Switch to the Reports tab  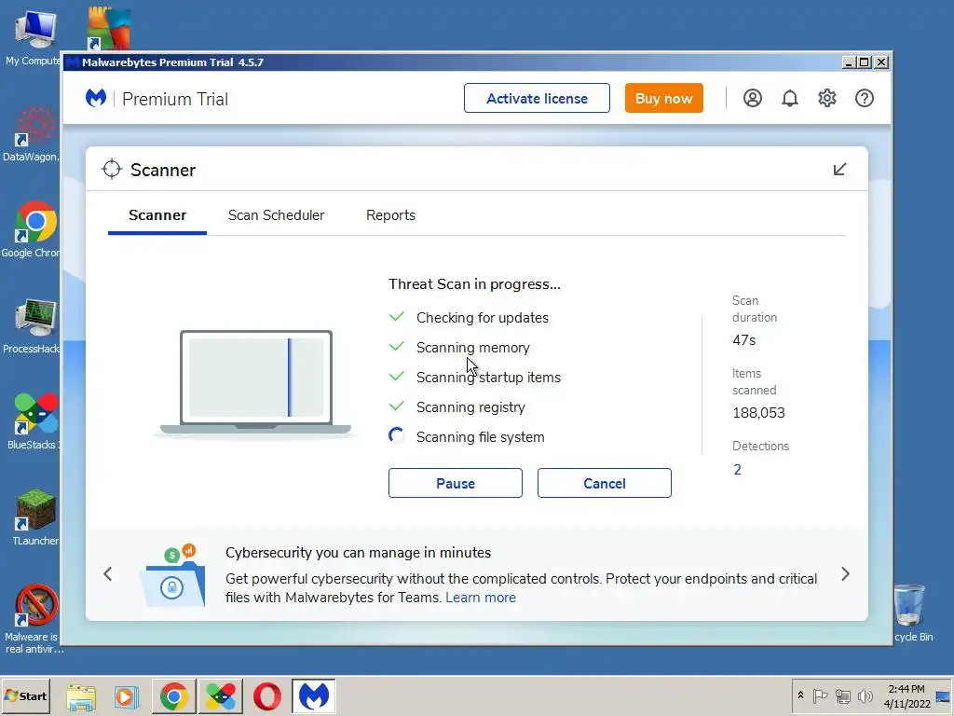click(x=390, y=215)
